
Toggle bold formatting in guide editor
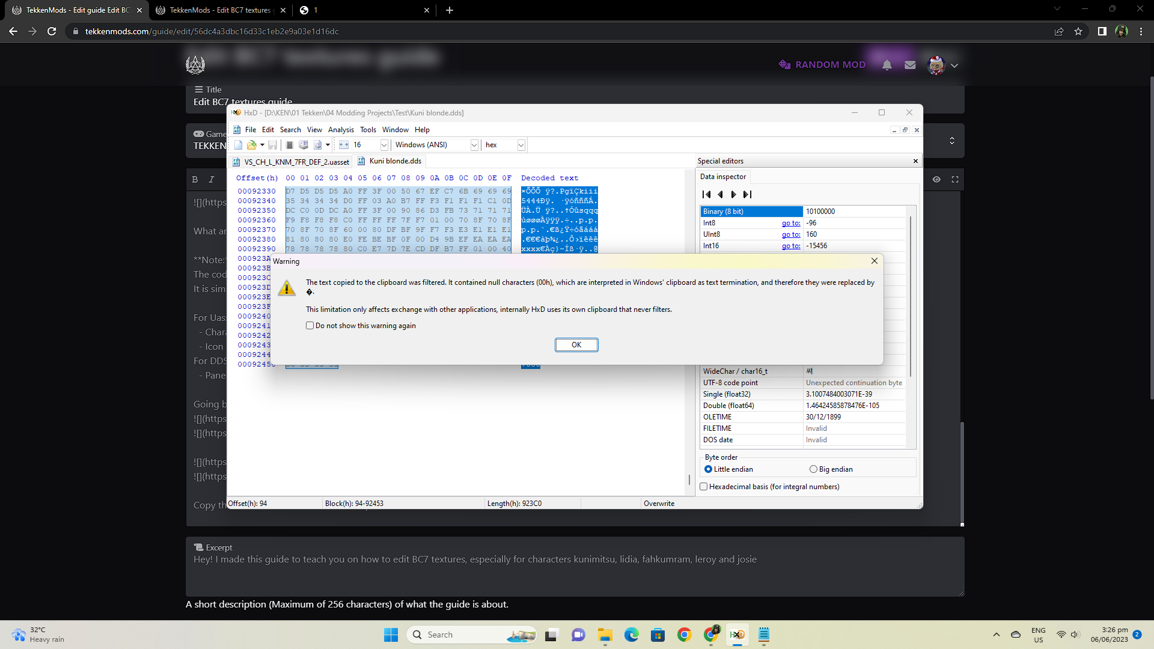click(195, 180)
